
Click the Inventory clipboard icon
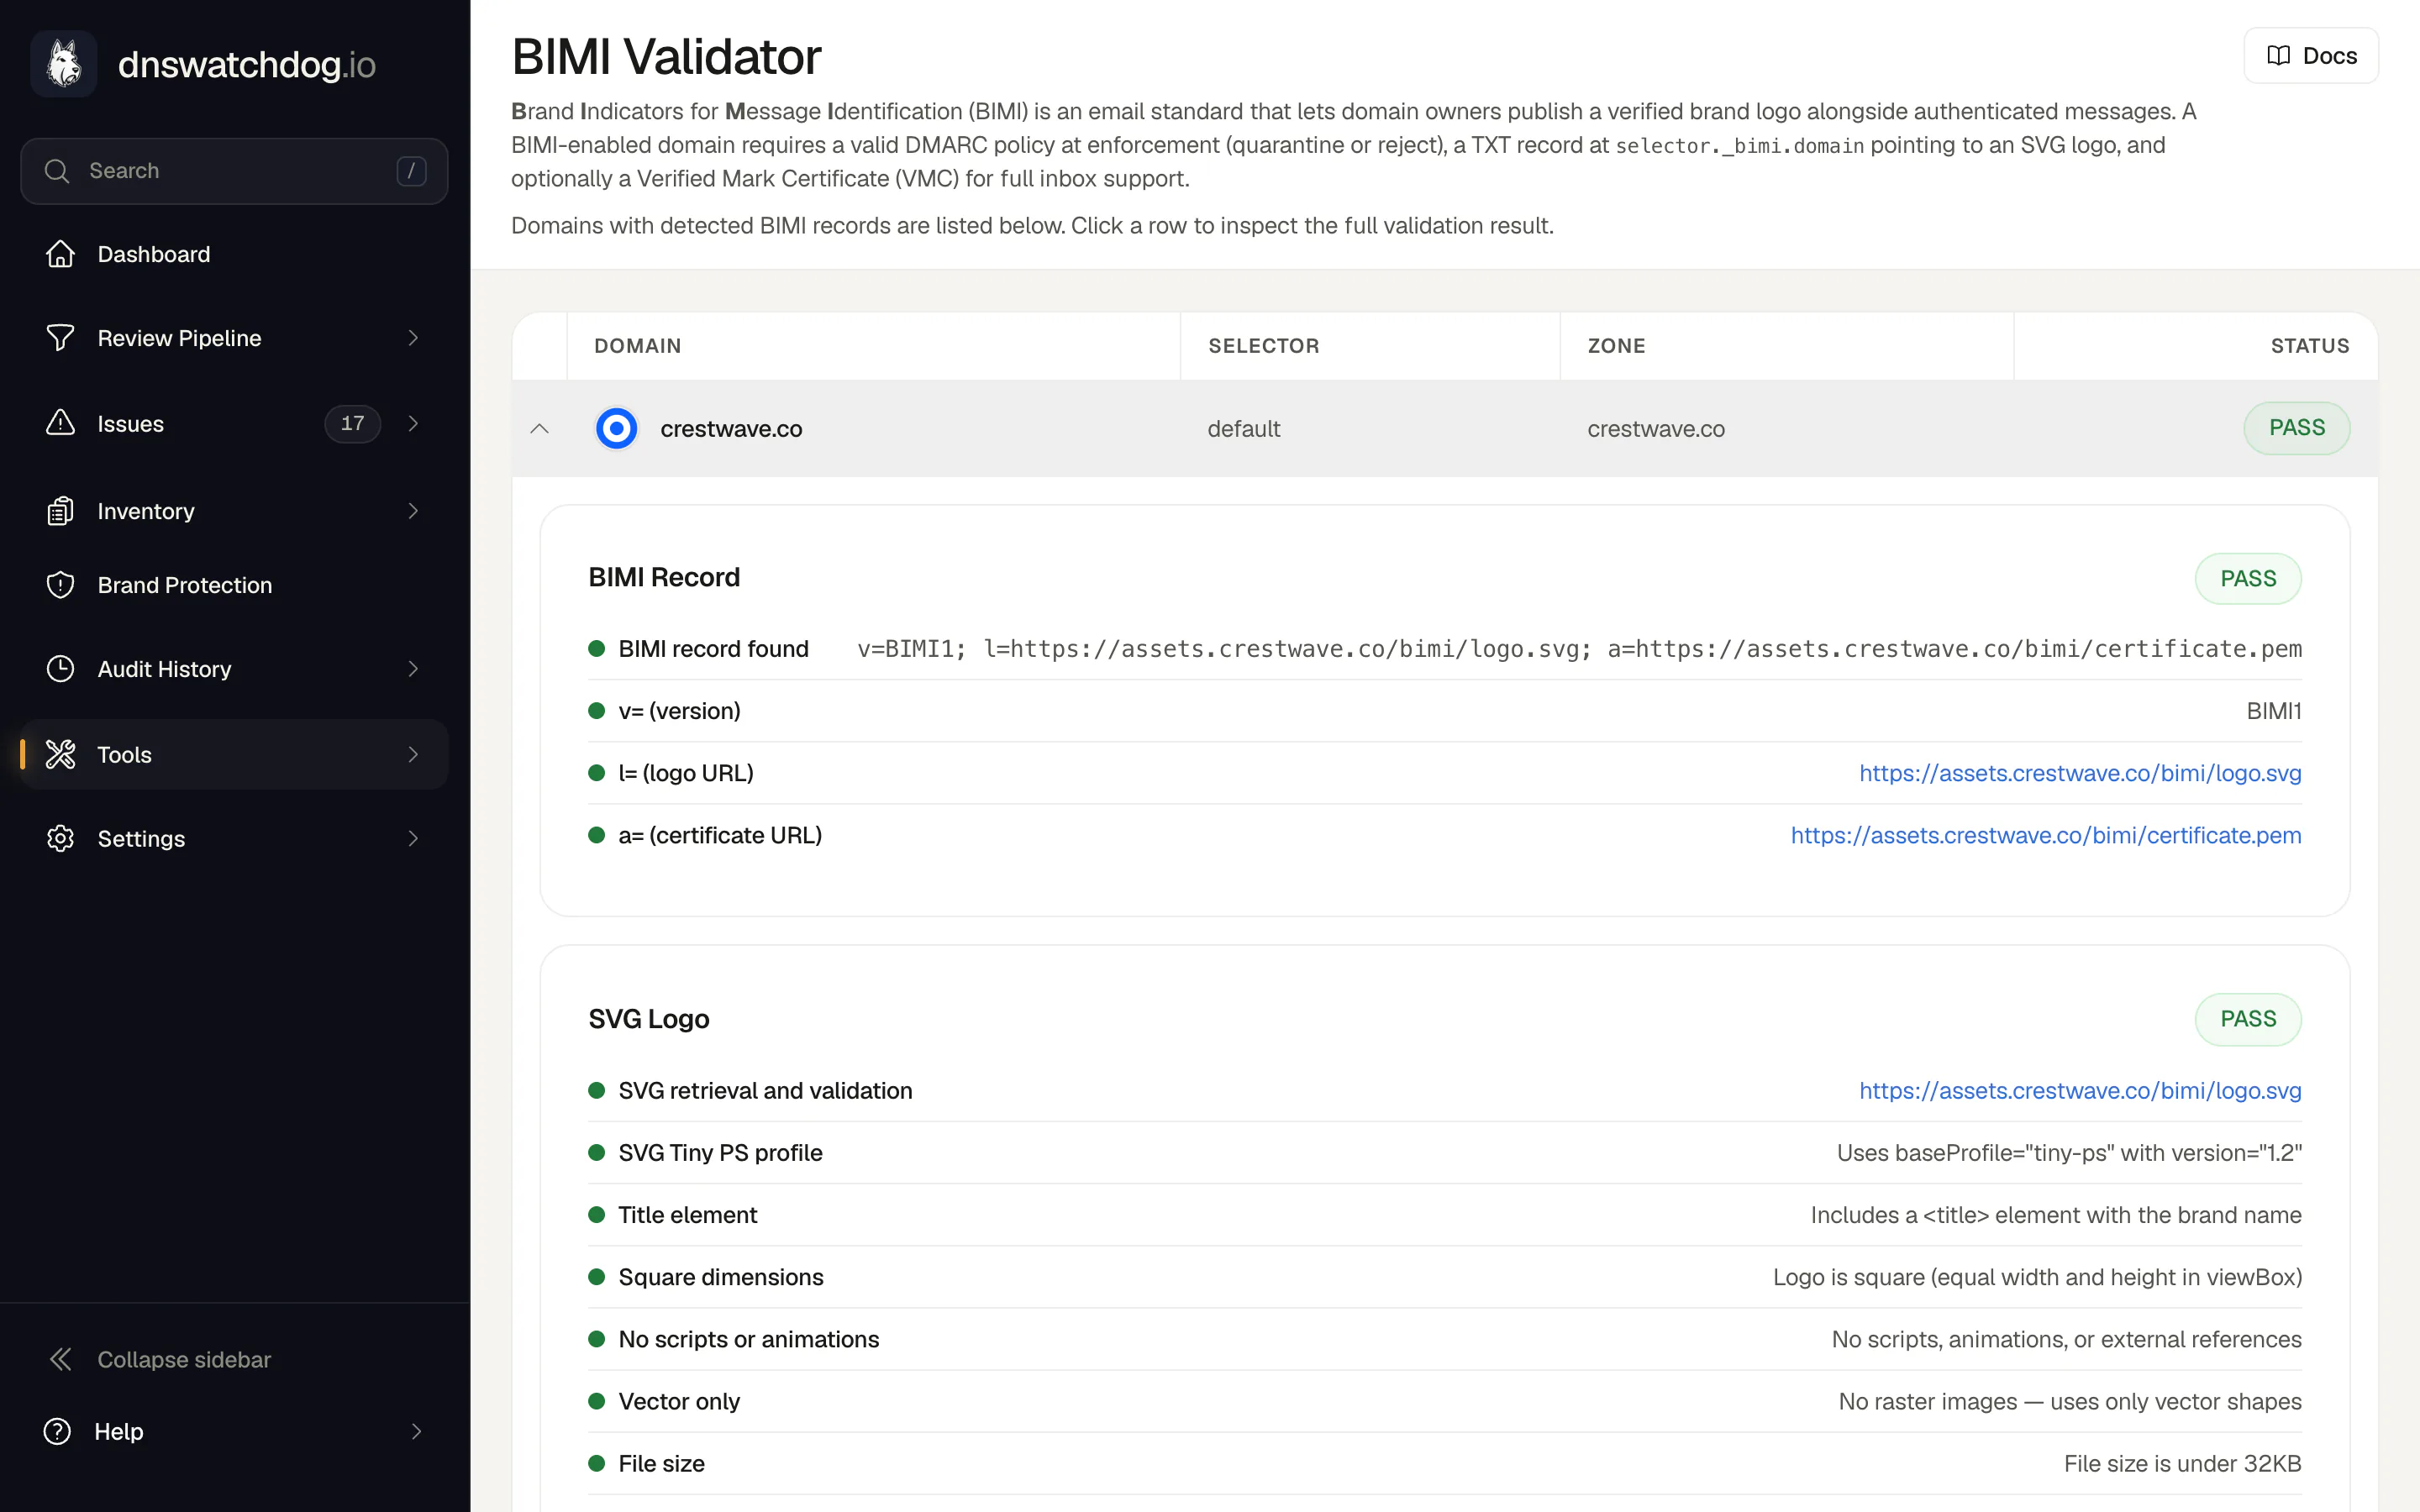point(60,511)
